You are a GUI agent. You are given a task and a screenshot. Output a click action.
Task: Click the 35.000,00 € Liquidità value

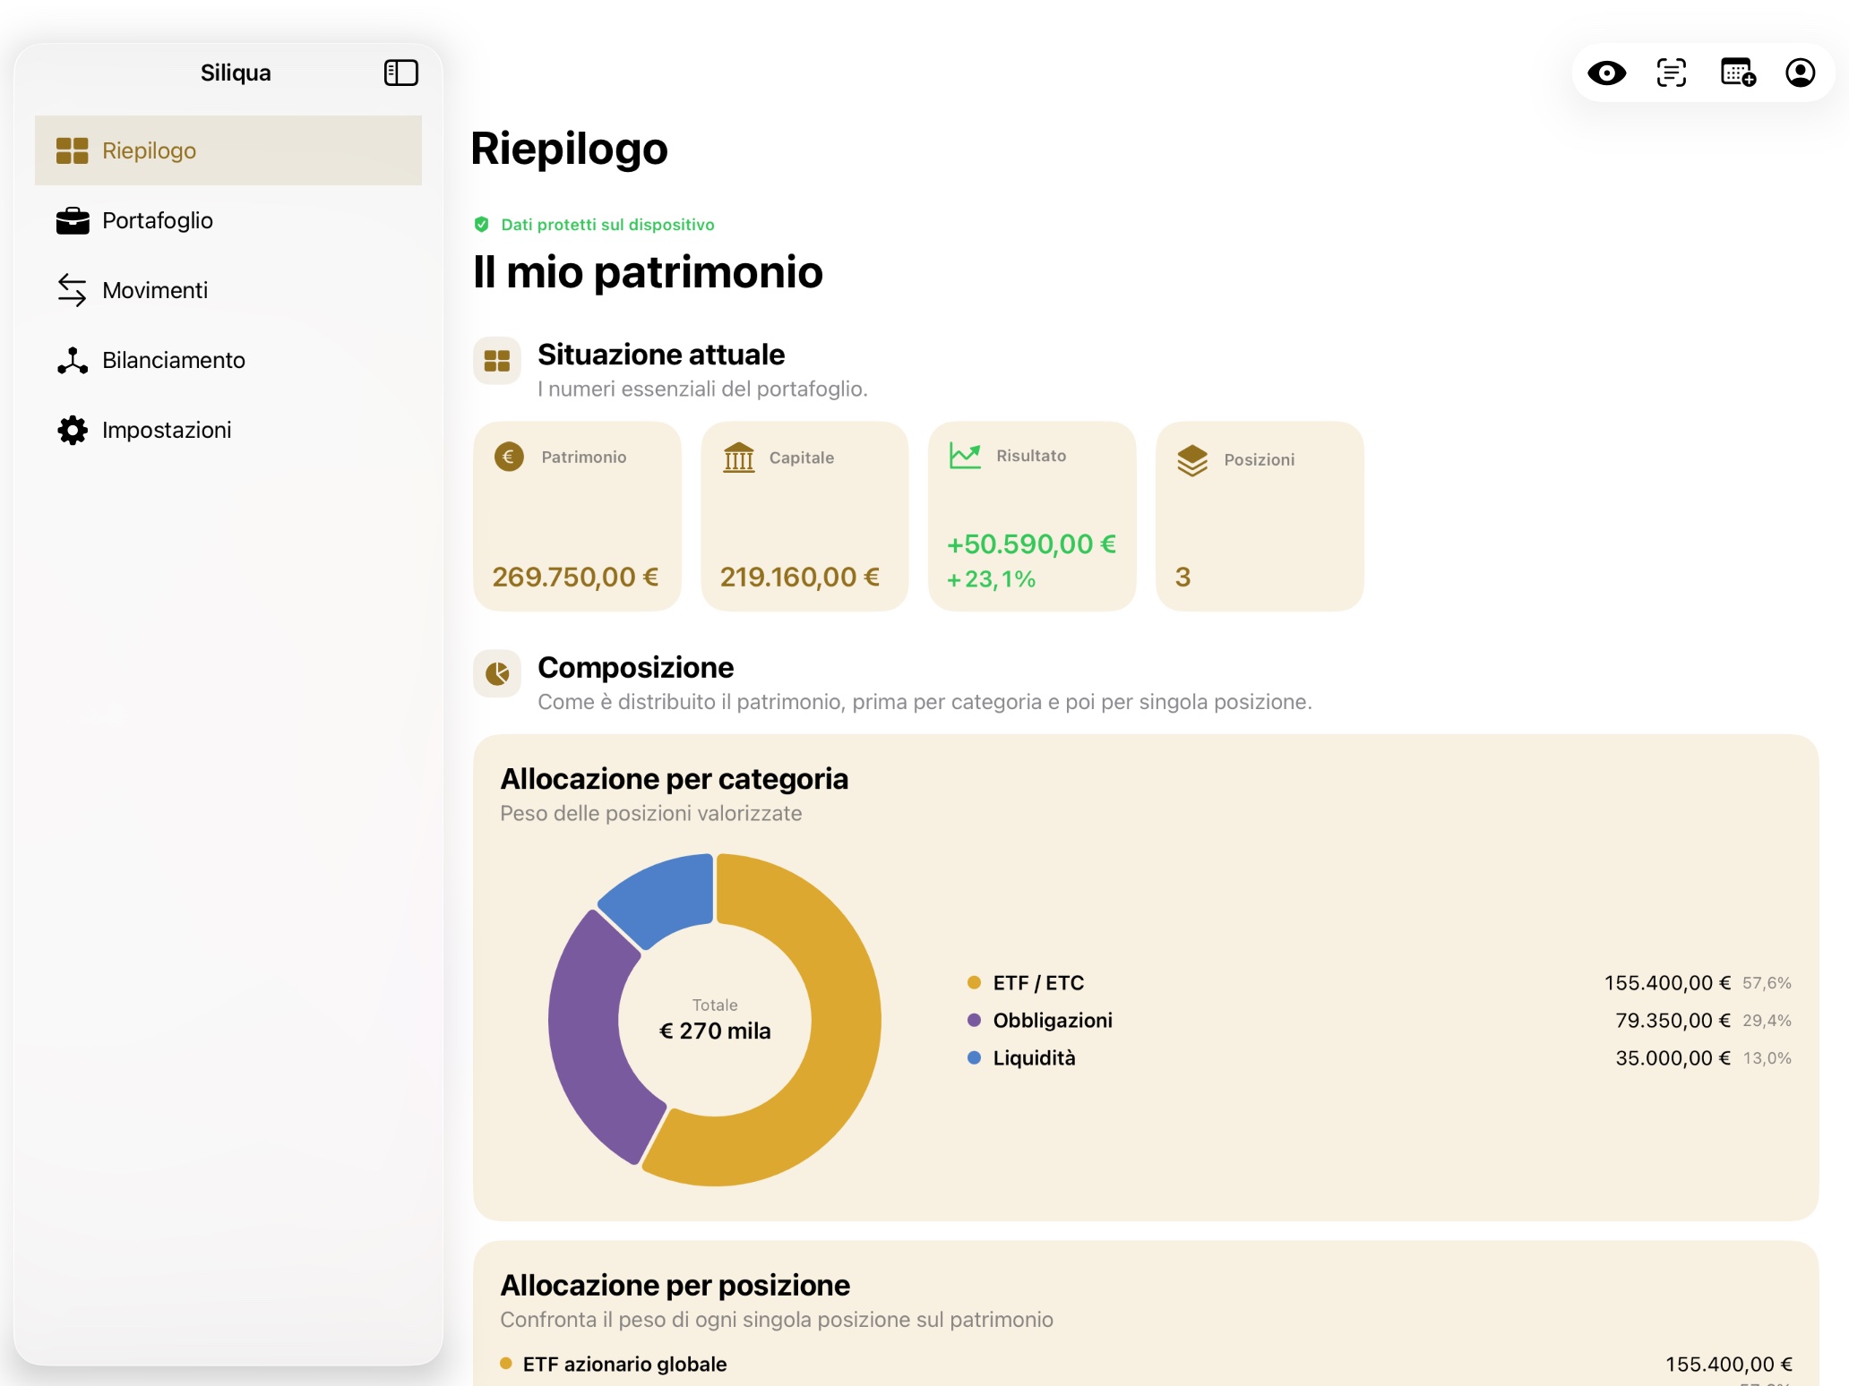tap(1672, 1058)
